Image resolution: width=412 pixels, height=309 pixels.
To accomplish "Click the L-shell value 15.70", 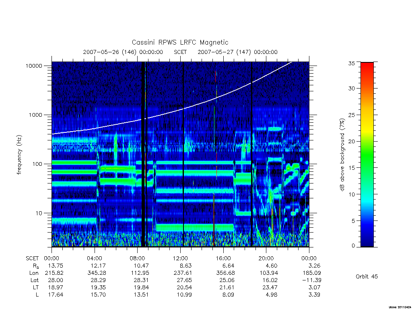I will 98,295.
